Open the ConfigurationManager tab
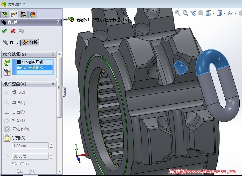This screenshot has height=176, width=242. pyautogui.click(x=23, y=14)
